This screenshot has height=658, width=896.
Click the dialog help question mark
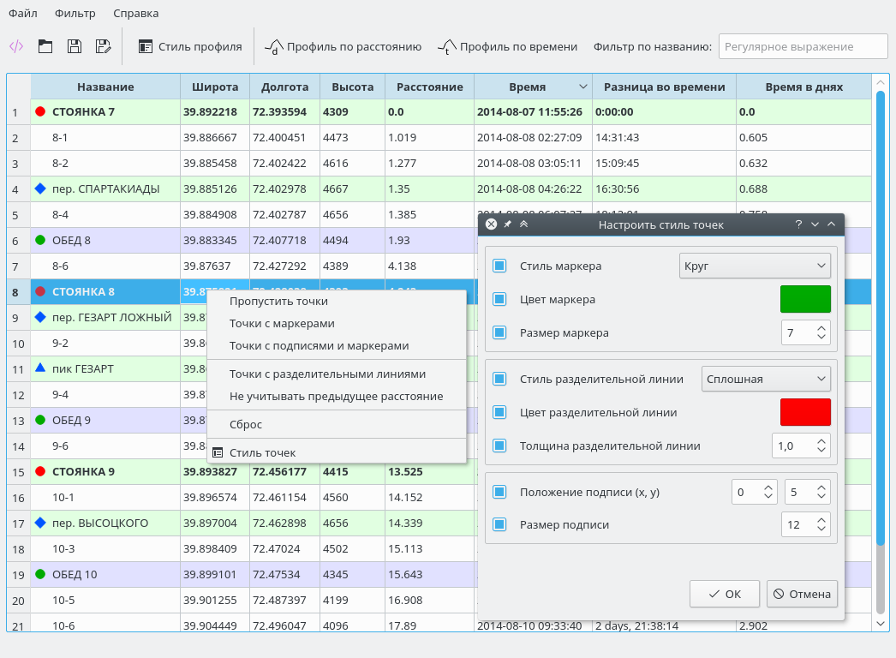click(x=798, y=224)
